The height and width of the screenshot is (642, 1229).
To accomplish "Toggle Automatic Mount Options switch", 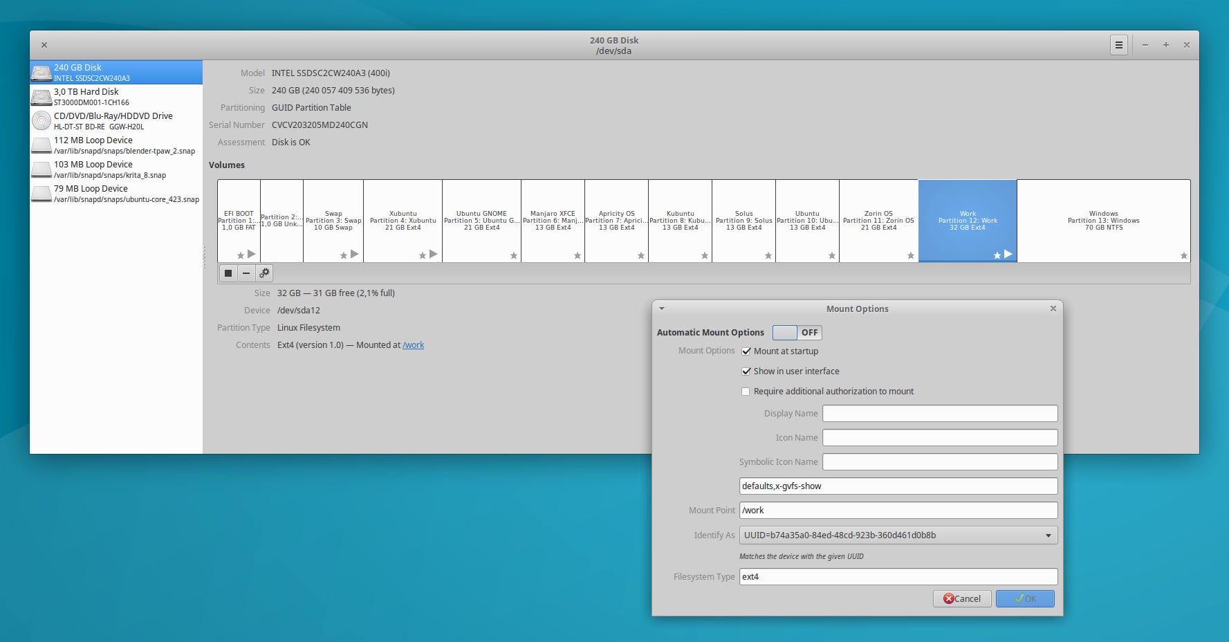I will click(797, 333).
